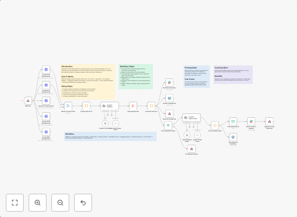
Task: Open the Prepare Data for AI node
Action: [x=86, y=106]
